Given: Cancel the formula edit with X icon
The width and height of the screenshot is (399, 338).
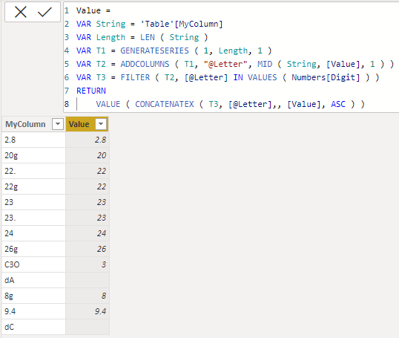Looking at the screenshot, I should (x=20, y=12).
